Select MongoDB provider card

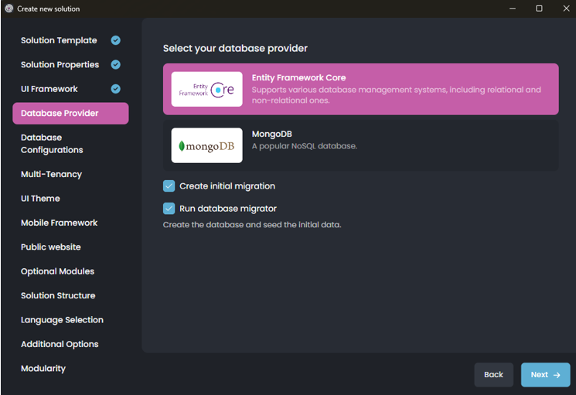point(361,145)
